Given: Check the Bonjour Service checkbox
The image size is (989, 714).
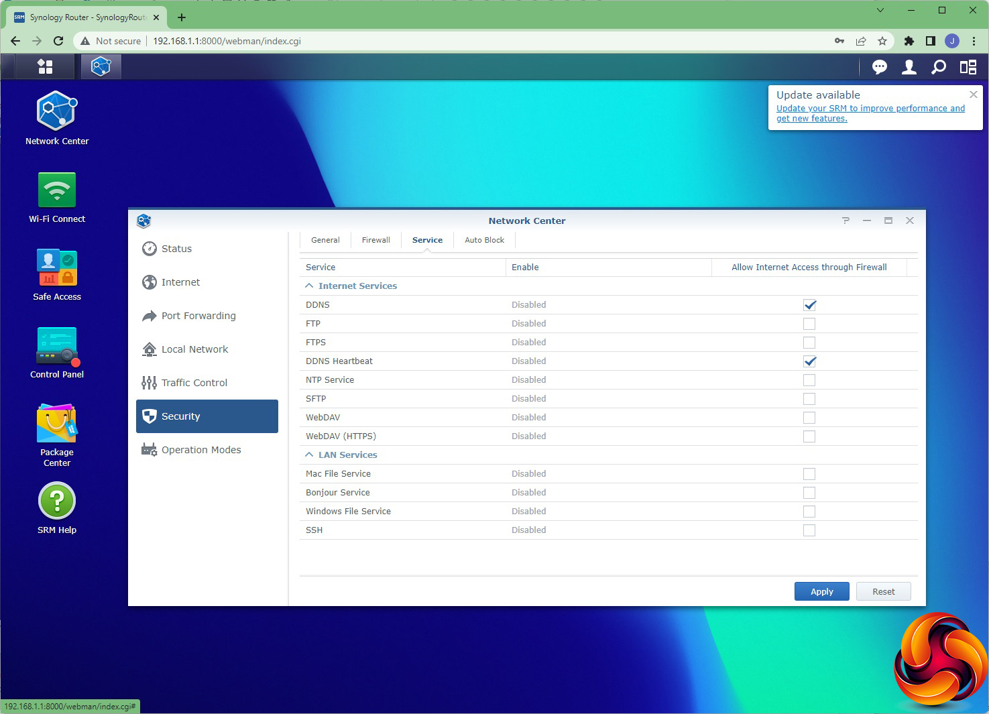Looking at the screenshot, I should pos(809,493).
